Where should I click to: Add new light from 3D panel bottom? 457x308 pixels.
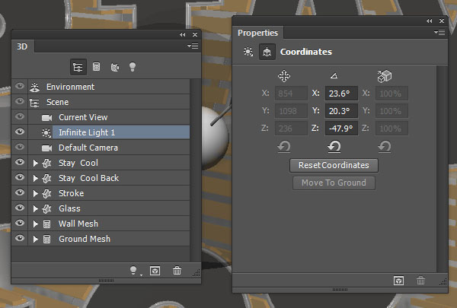135,270
